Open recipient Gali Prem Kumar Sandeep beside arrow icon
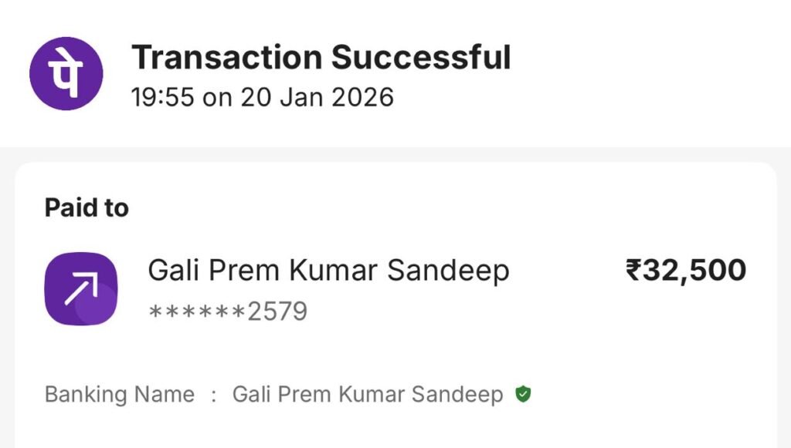 pos(328,271)
